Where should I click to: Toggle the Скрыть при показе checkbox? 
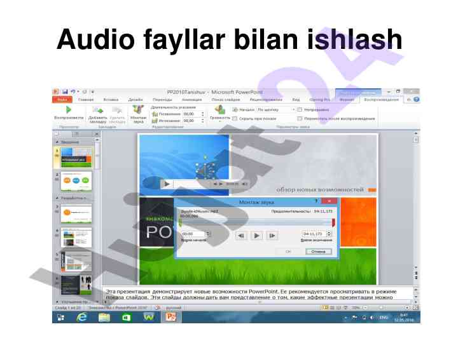point(235,118)
